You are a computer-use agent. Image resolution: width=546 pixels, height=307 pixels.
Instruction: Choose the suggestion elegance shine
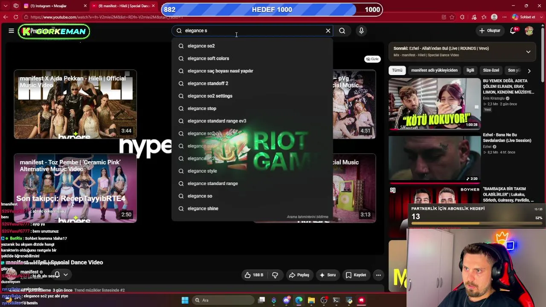[x=252, y=209]
